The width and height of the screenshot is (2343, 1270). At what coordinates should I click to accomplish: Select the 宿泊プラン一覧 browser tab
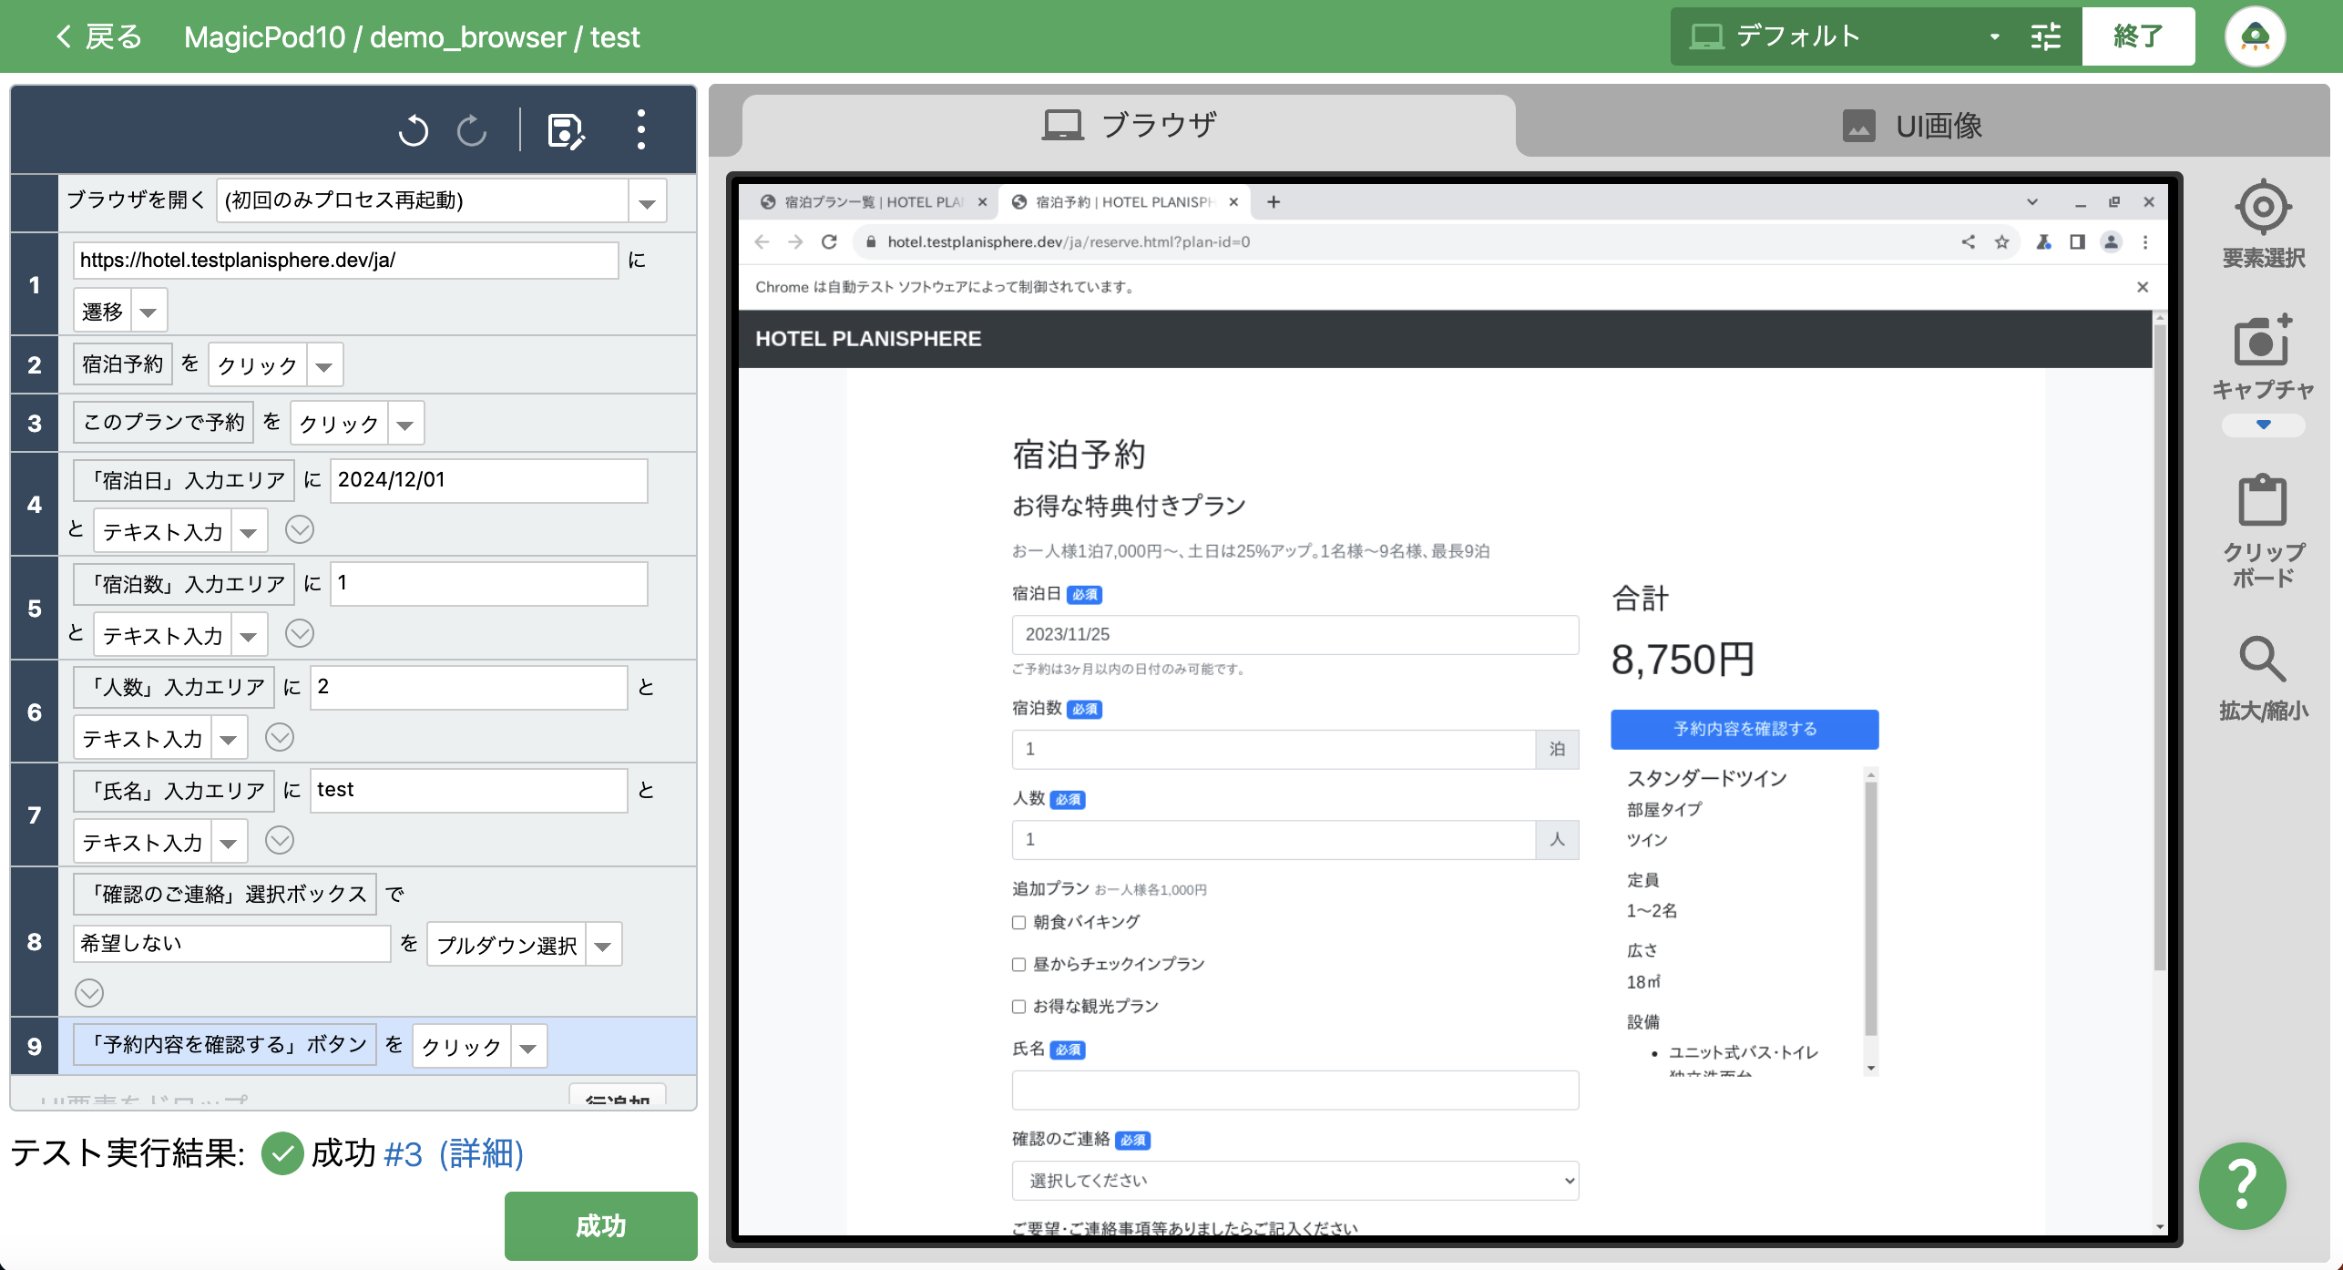[873, 201]
